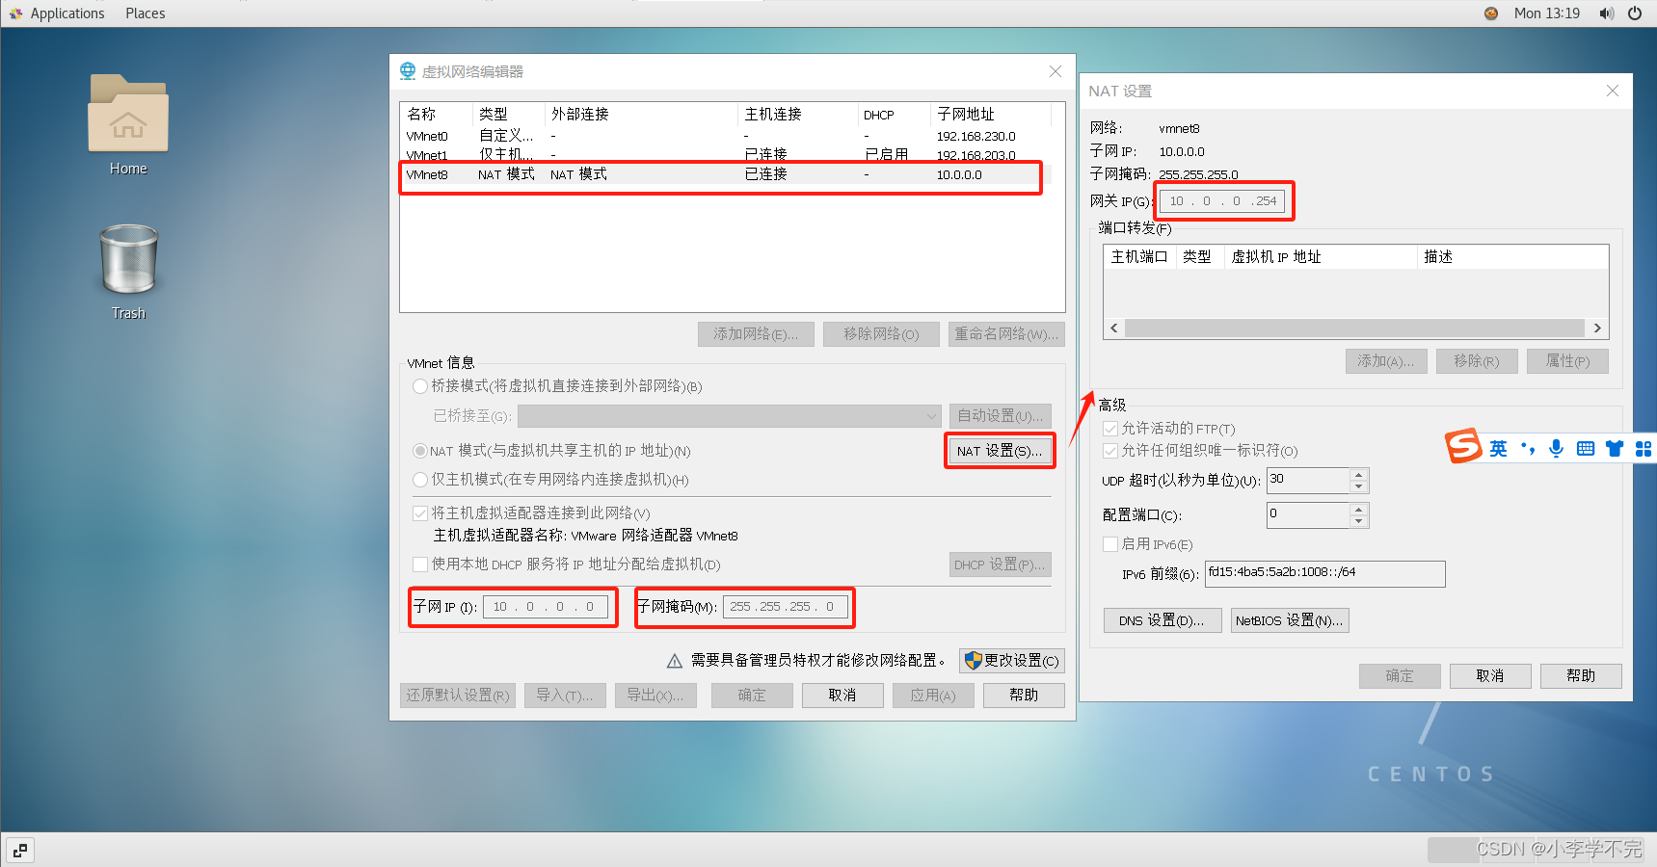Click the Sogou S logo icon
1657x867 pixels.
[1462, 446]
